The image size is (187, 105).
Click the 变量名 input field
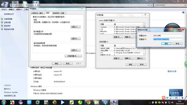[168, 36]
